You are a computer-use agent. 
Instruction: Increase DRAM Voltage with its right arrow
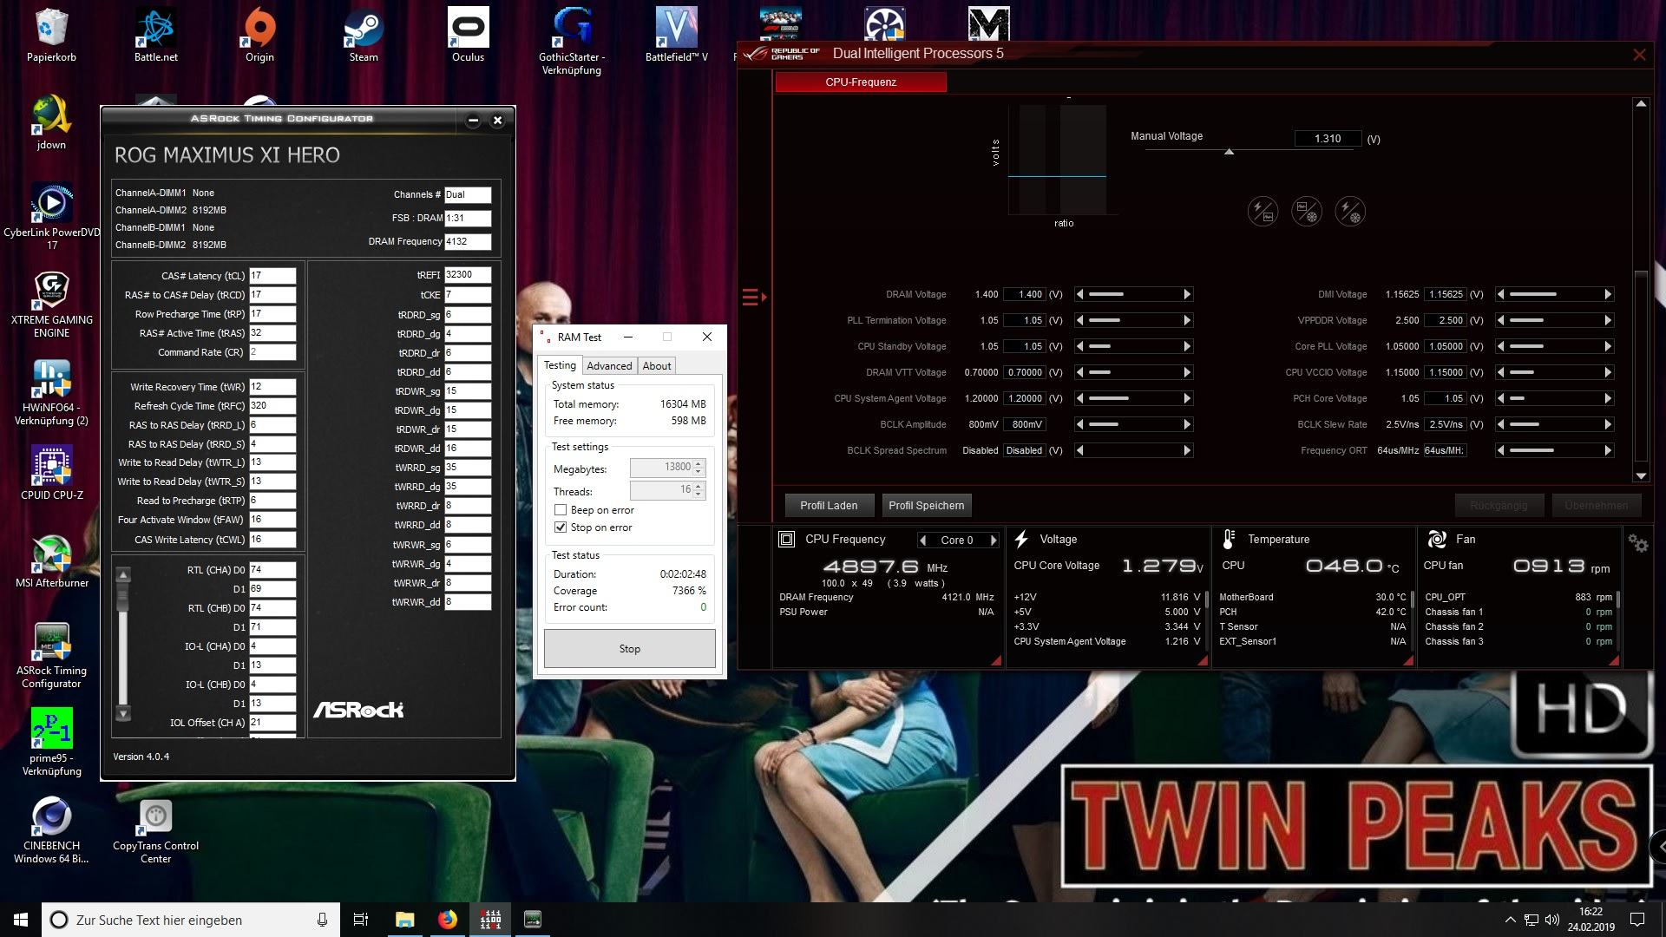click(1187, 294)
